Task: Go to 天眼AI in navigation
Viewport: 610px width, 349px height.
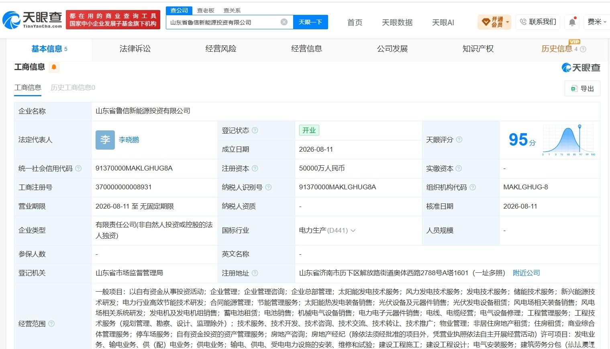Action: pos(443,22)
